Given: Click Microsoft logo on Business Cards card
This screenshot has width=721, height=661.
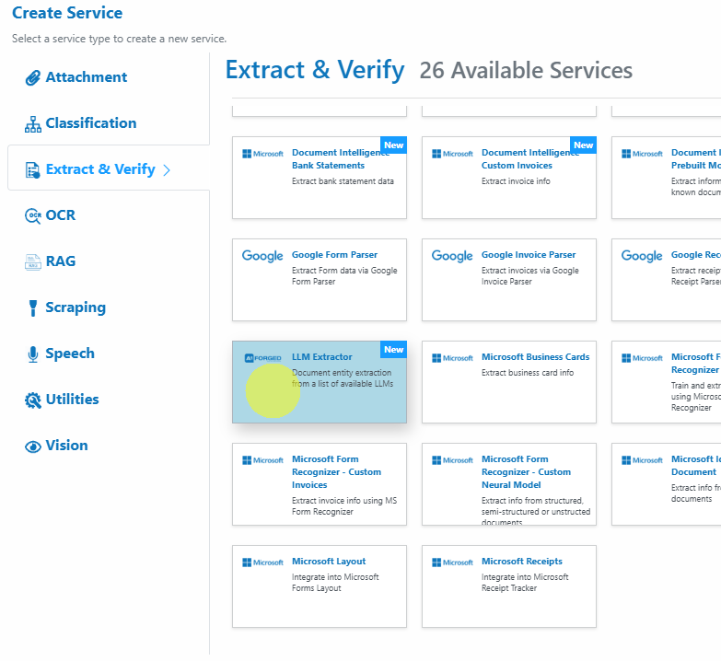Looking at the screenshot, I should [452, 358].
